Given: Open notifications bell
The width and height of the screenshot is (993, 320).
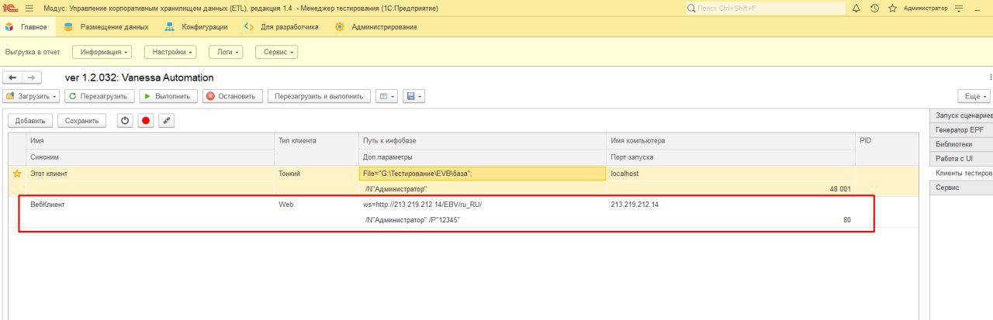Looking at the screenshot, I should click(x=856, y=8).
